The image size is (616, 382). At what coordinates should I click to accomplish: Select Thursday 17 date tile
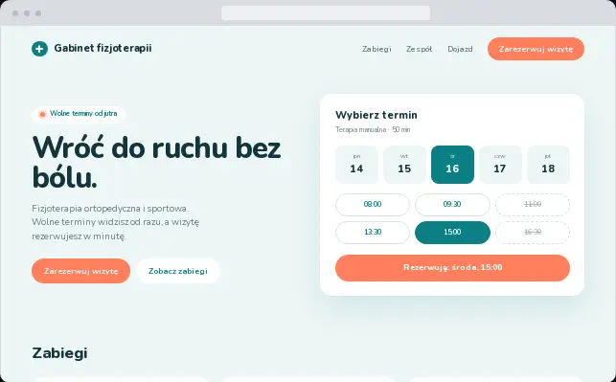500,165
